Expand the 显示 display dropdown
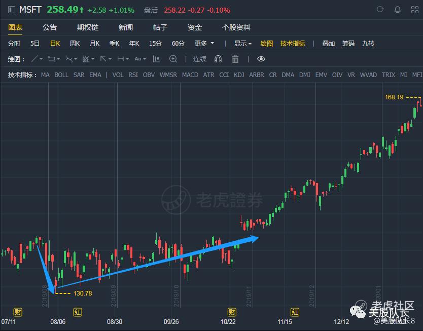423x331 pixels. [x=242, y=44]
